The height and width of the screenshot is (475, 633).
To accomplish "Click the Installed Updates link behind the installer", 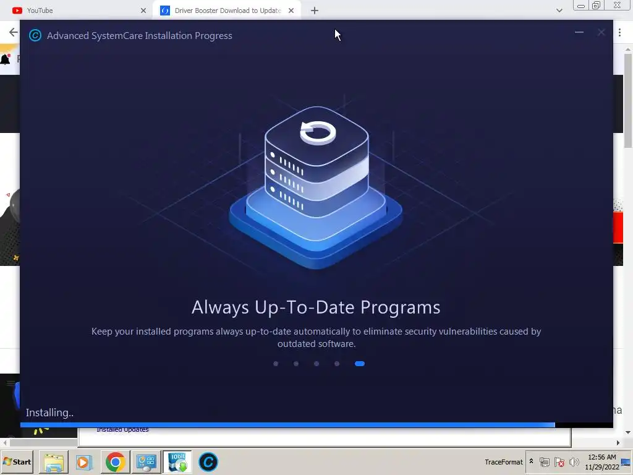I will pyautogui.click(x=122, y=429).
